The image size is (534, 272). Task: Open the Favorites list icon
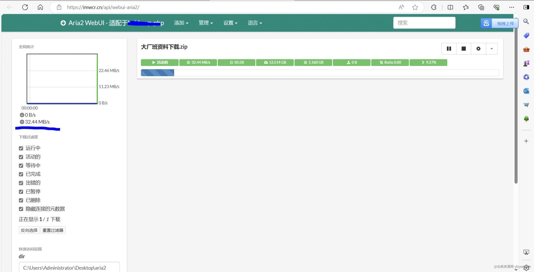[466, 7]
